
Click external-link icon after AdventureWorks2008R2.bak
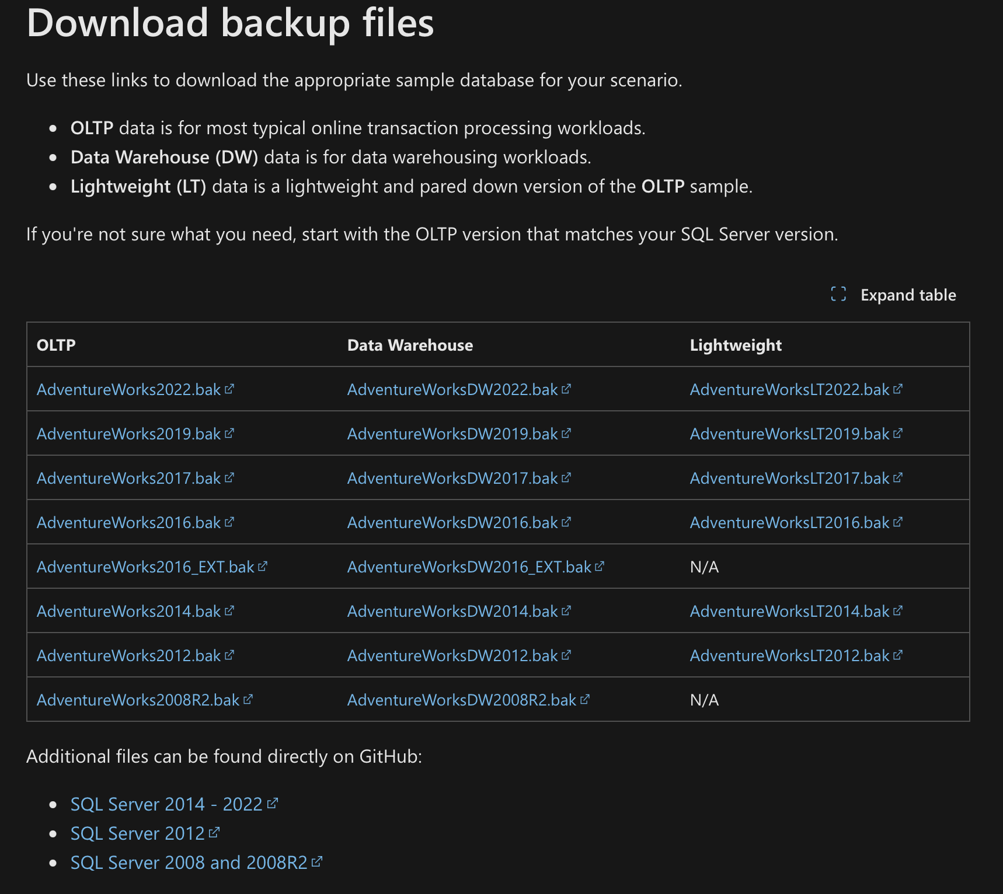pyautogui.click(x=248, y=699)
